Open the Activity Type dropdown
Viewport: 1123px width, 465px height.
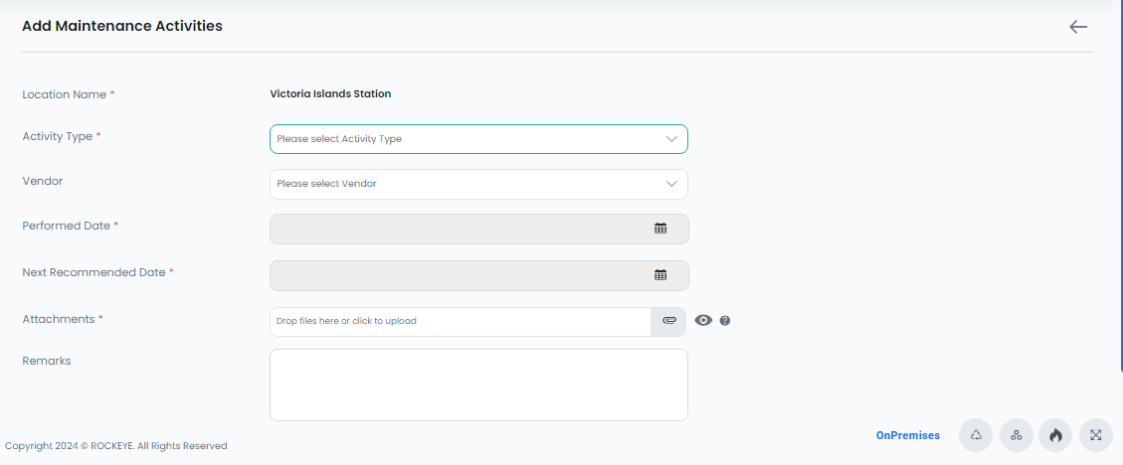[x=478, y=139]
